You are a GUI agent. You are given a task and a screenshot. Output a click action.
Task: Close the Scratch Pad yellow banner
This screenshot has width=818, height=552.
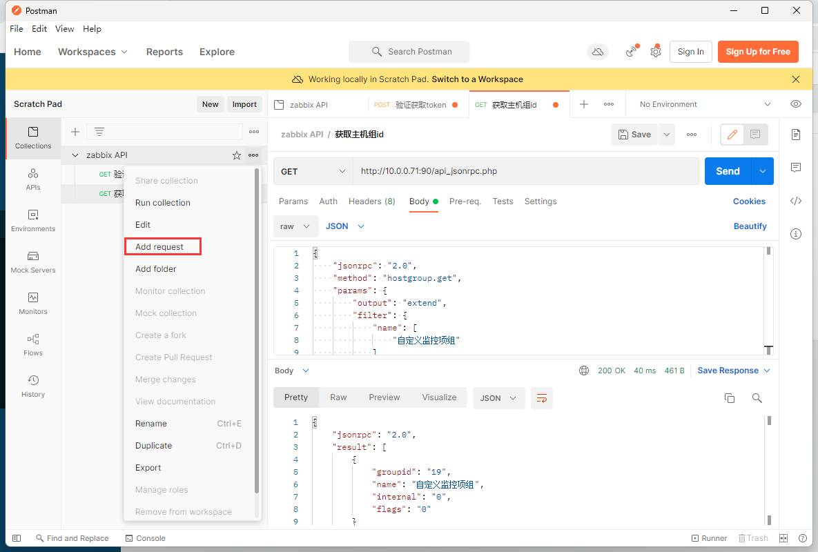[x=796, y=79]
